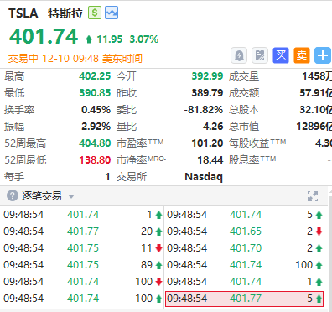Click the 量比 value 4.26
This screenshot has width=332, height=312.
click(x=213, y=127)
